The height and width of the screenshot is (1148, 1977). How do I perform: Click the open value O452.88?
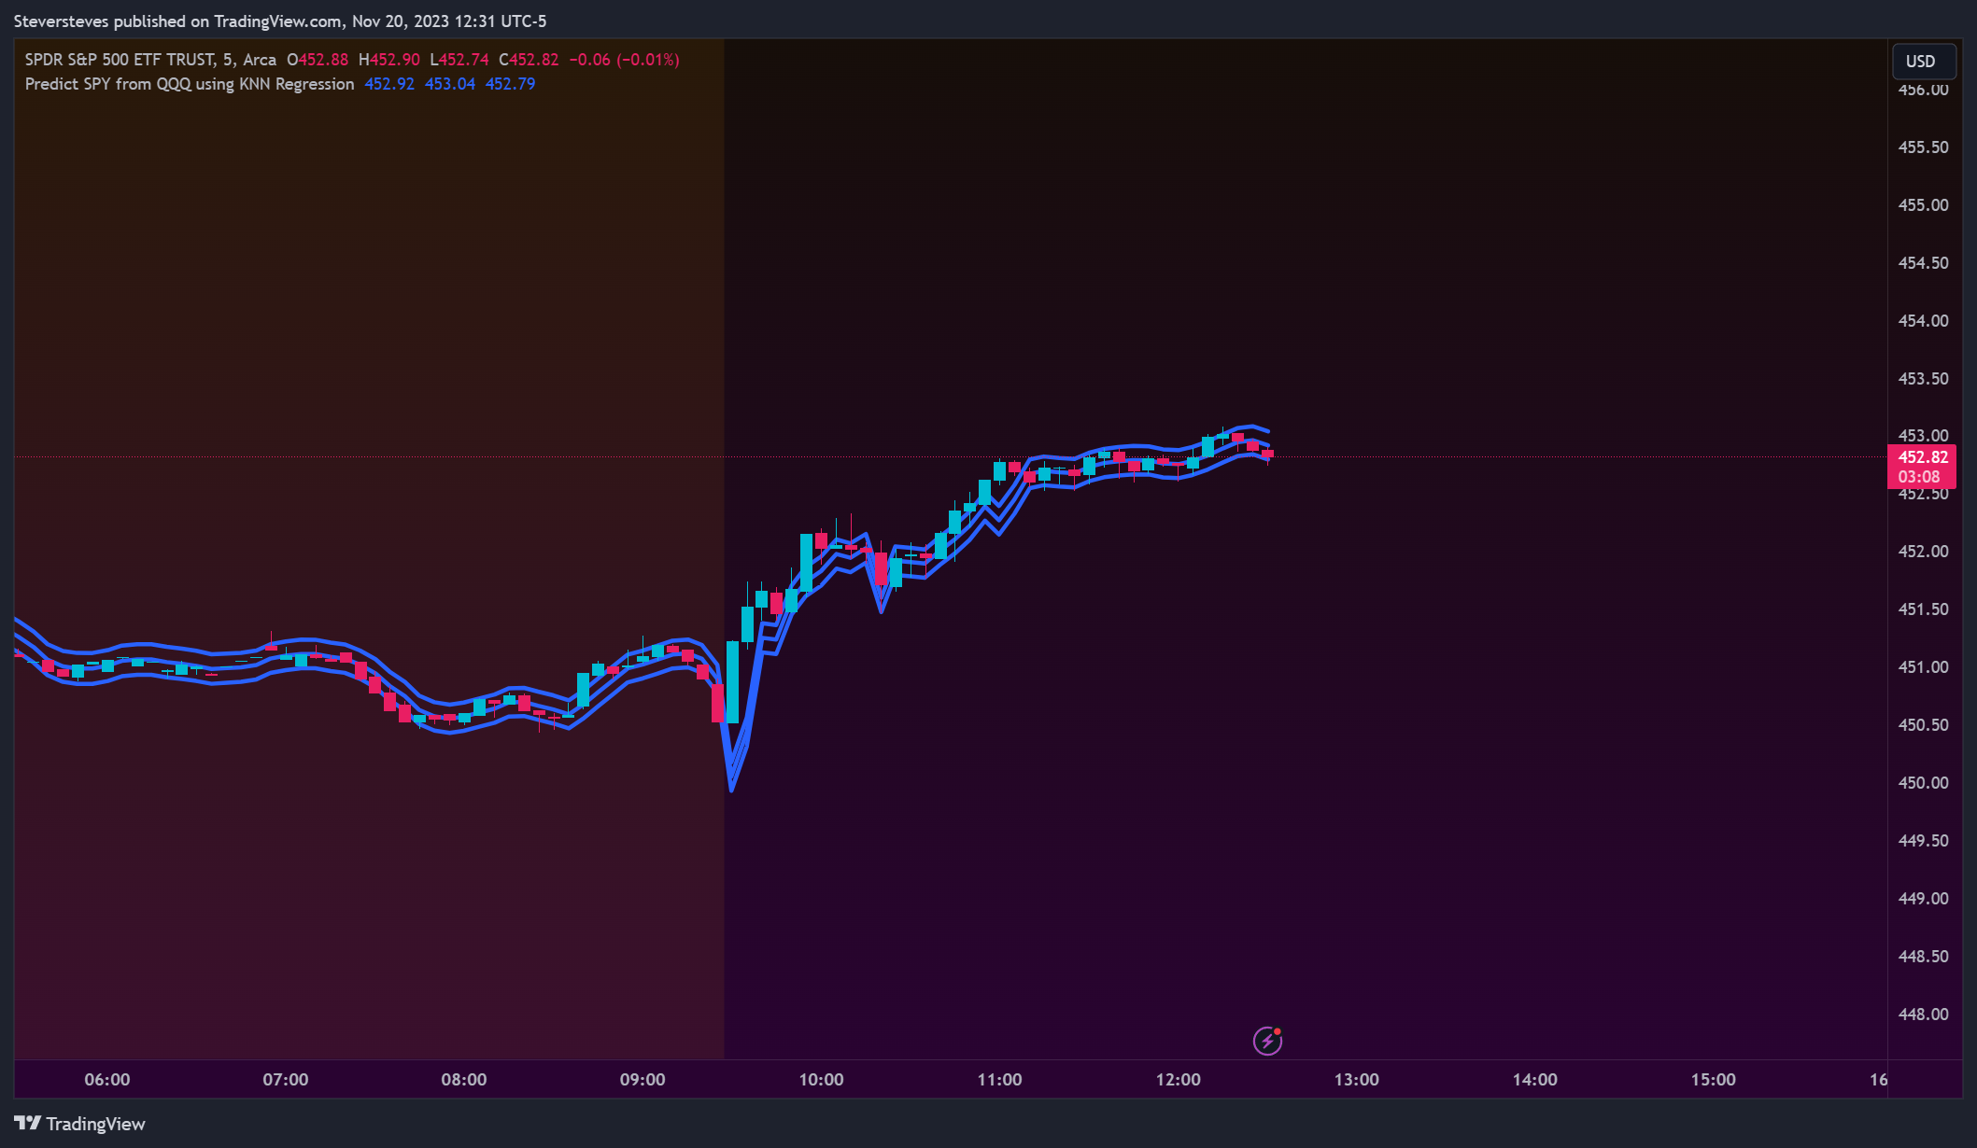[318, 60]
